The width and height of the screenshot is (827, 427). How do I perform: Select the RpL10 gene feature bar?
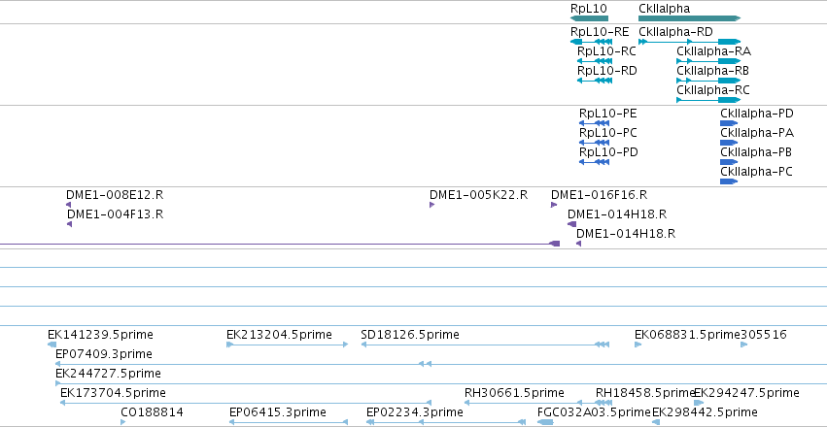[x=589, y=18]
